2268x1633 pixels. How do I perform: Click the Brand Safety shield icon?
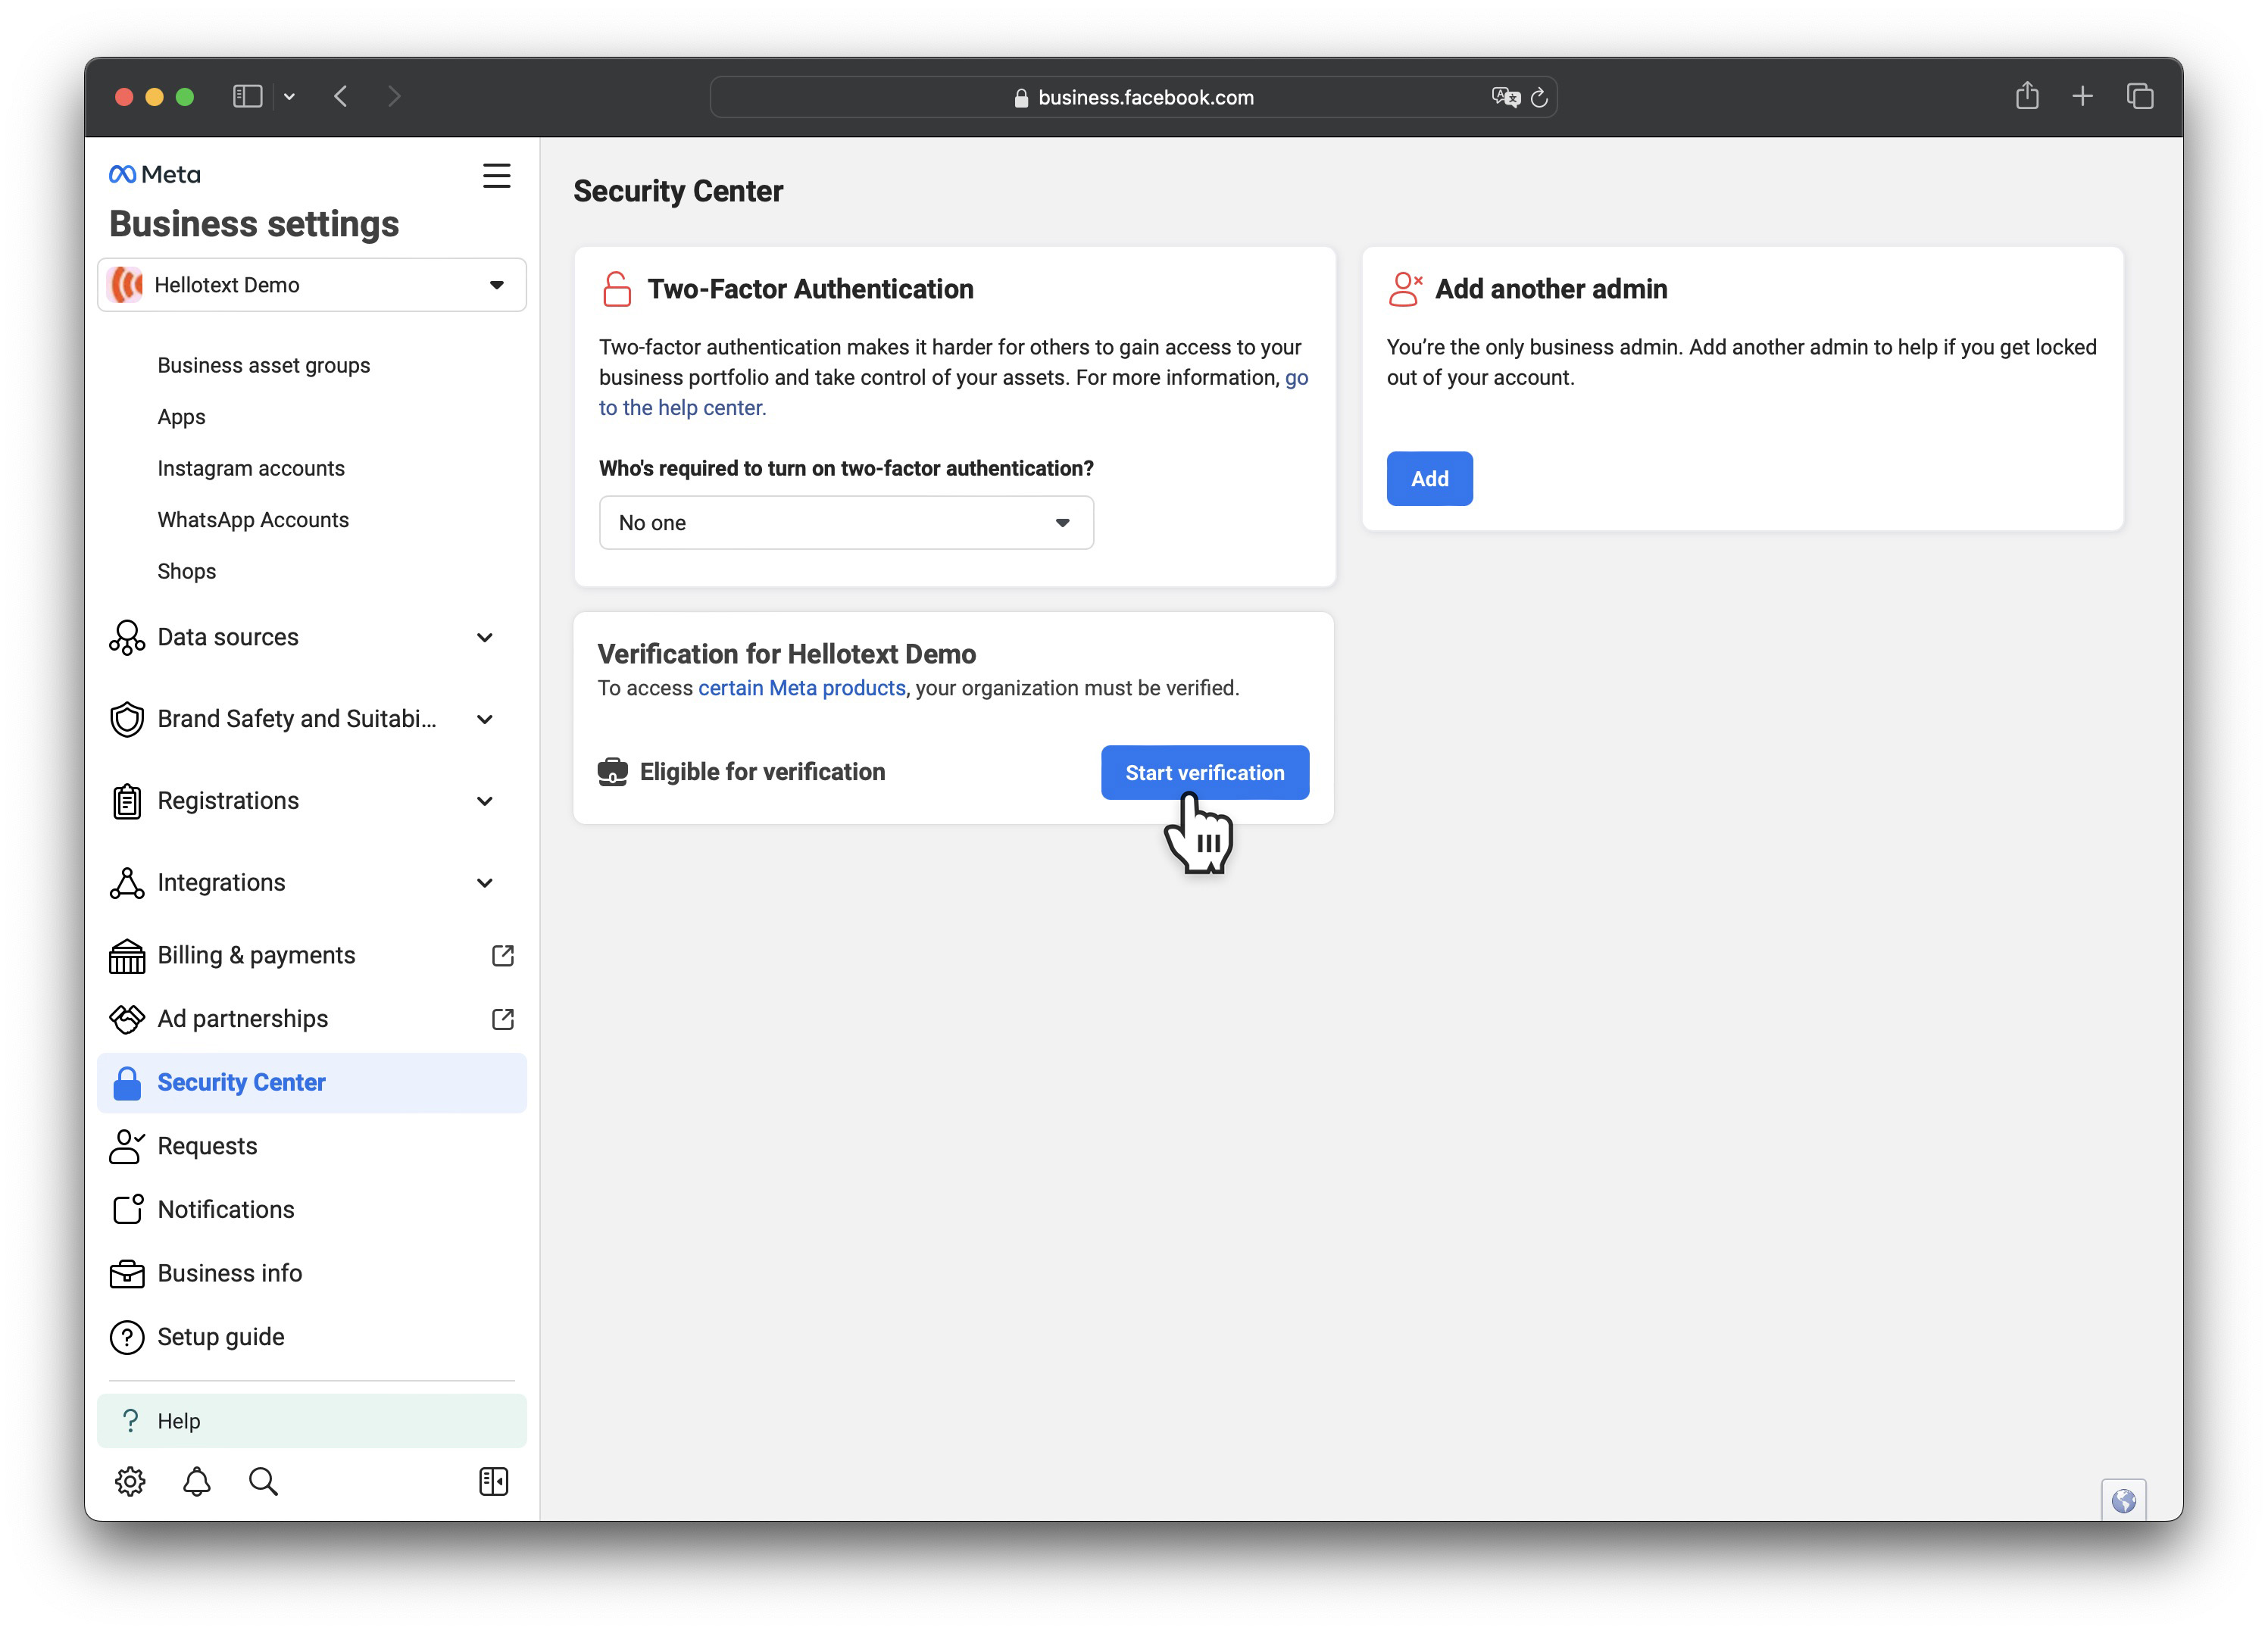click(x=127, y=719)
